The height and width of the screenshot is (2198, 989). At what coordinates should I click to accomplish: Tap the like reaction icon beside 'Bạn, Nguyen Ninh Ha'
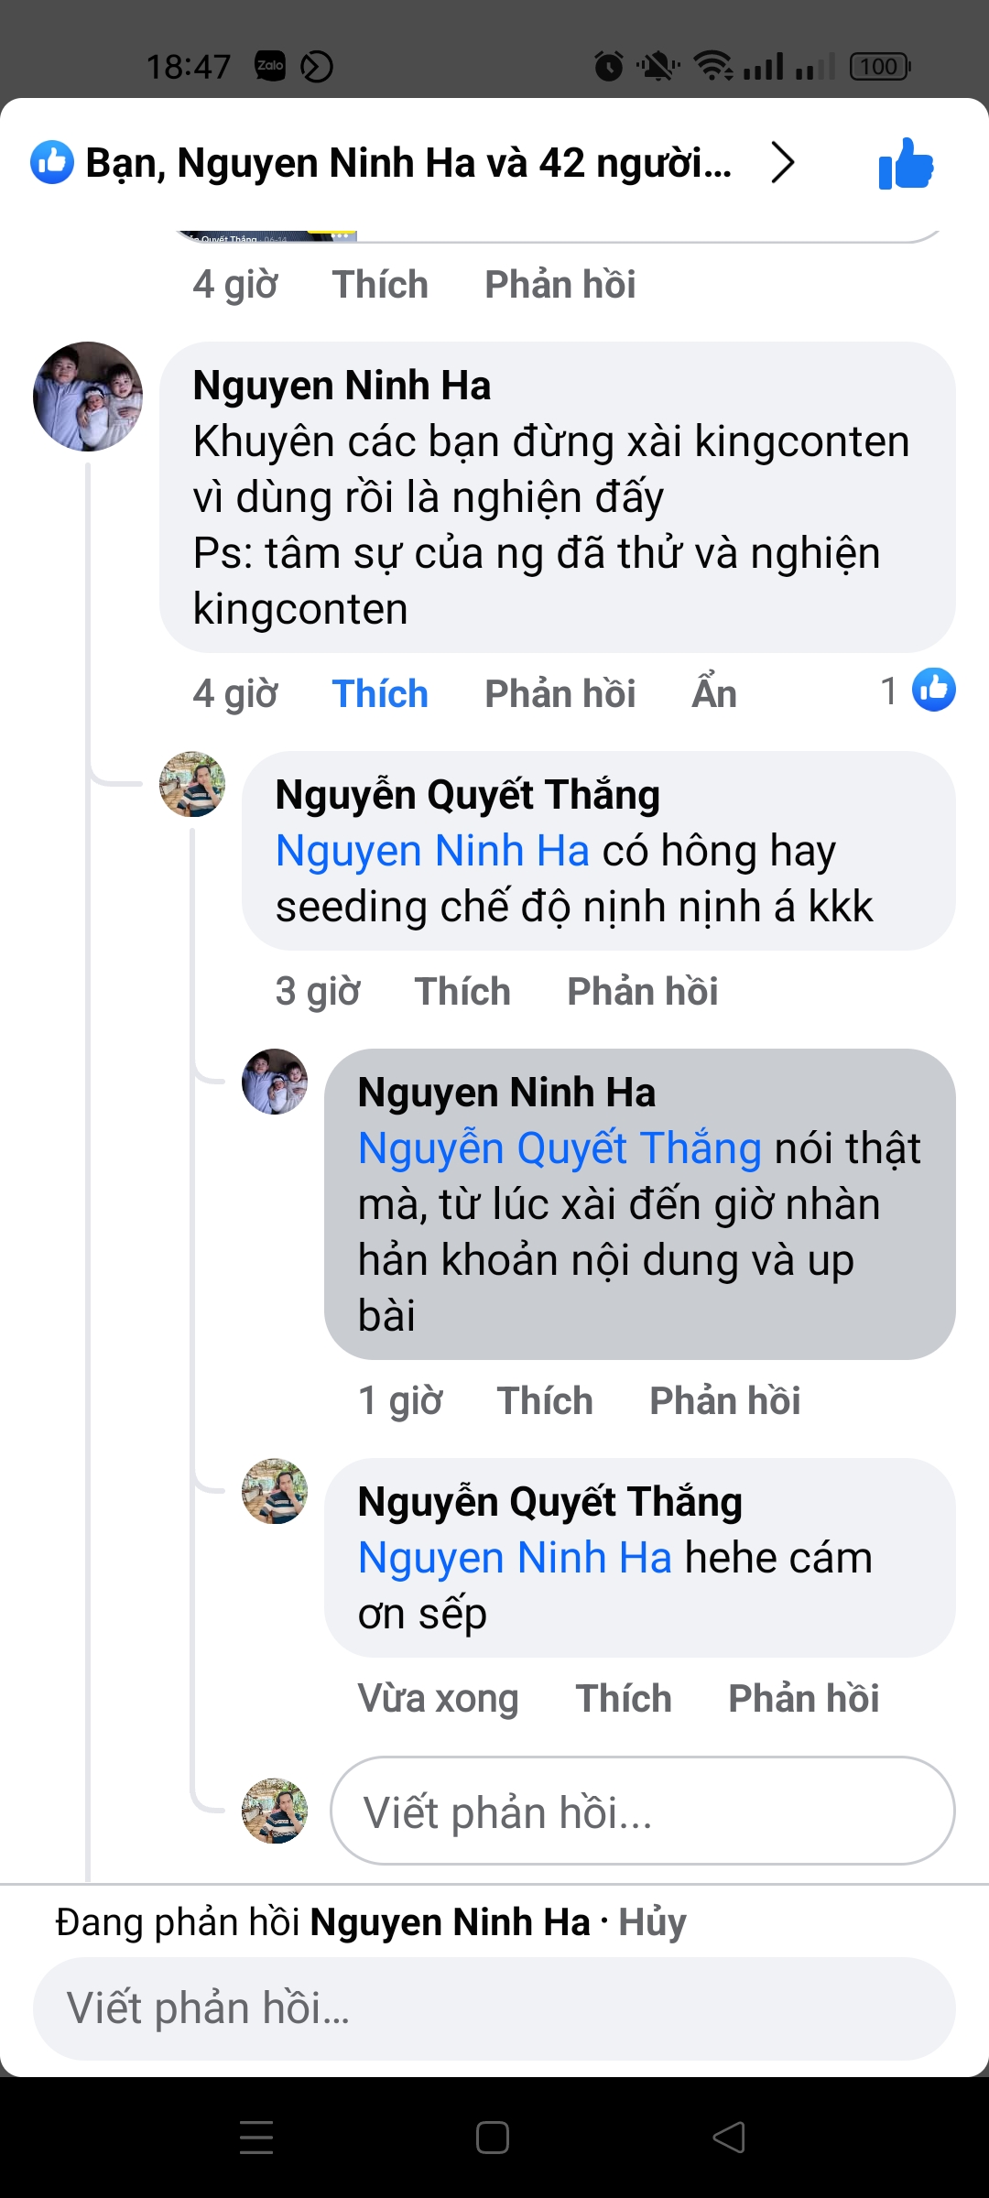pyautogui.click(x=52, y=163)
